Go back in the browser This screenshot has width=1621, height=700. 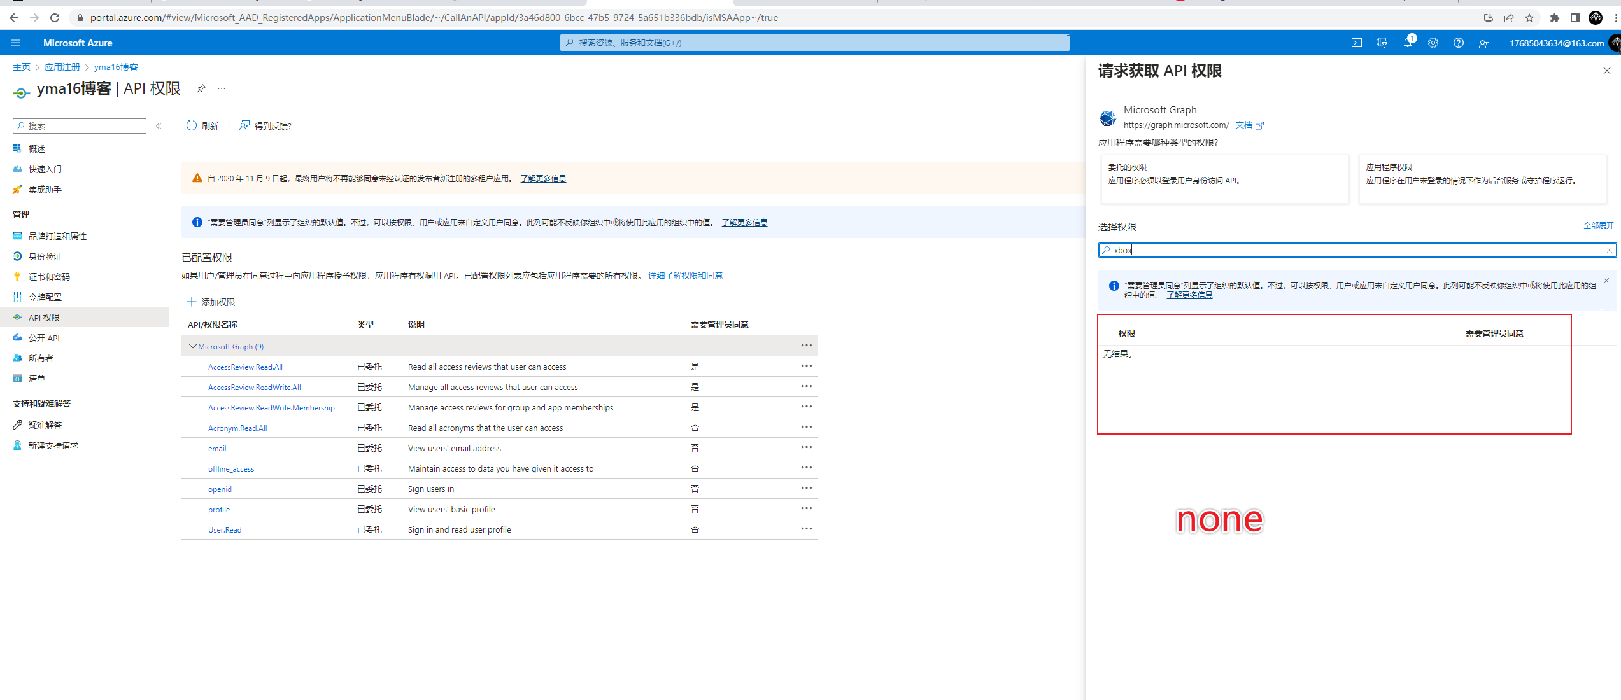pos(14,18)
